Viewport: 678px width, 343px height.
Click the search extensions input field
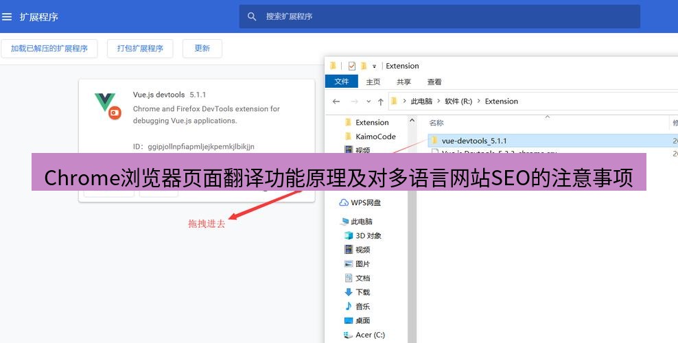click(439, 16)
